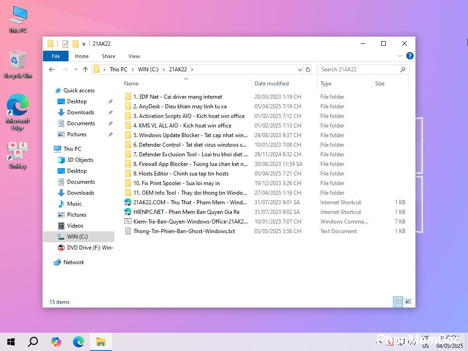Open Microsoft Edge from the taskbar

click(79, 342)
